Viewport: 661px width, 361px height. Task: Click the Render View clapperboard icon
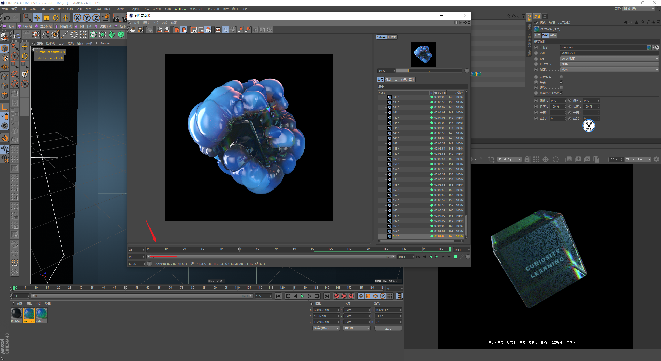[x=117, y=18]
